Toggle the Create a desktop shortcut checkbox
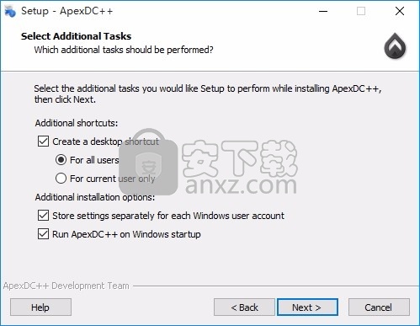This screenshot has width=420, height=326. tap(43, 142)
